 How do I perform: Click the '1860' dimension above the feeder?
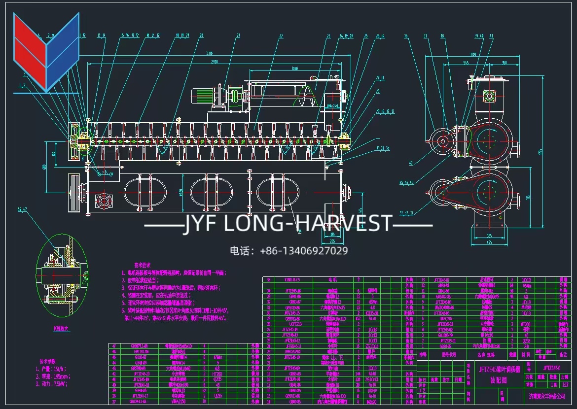click(x=294, y=68)
